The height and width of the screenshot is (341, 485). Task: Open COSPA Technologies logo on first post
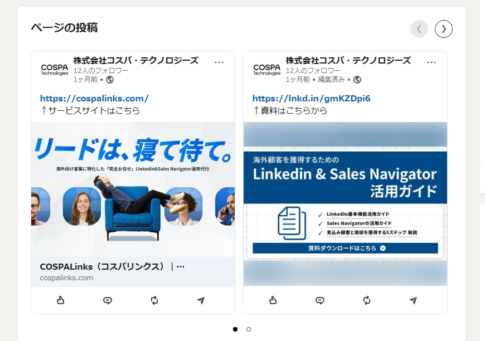tap(55, 69)
